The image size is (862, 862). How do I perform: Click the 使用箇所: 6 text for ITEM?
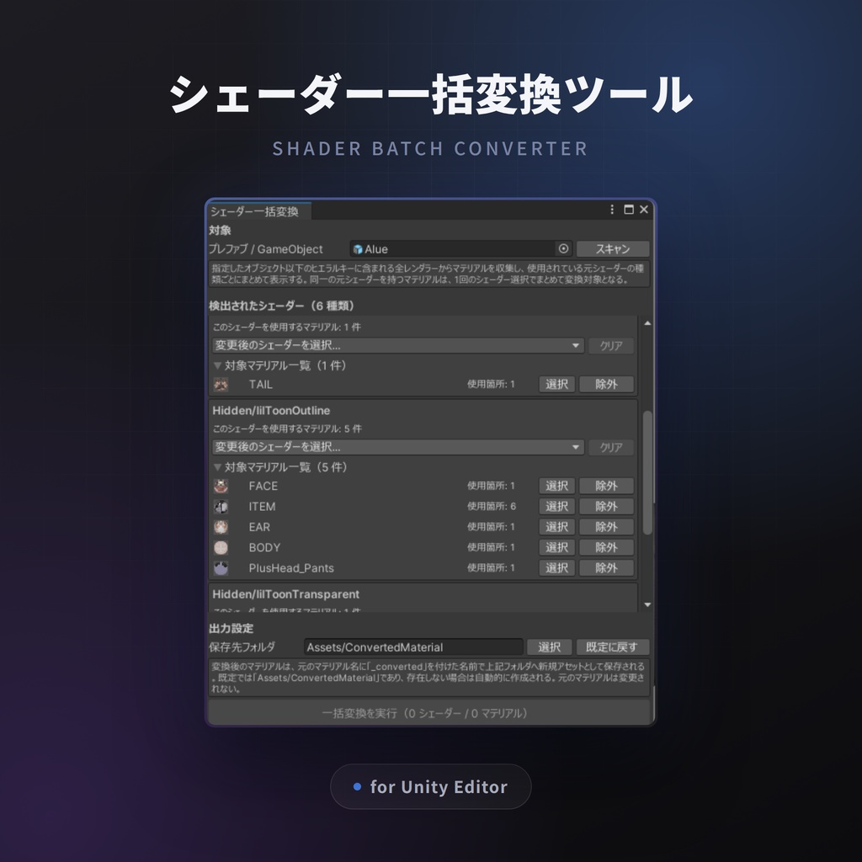pos(492,506)
